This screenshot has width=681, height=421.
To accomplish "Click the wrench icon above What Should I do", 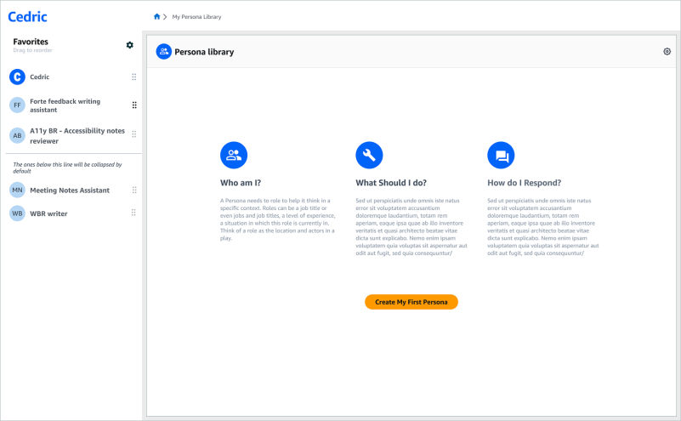I will click(369, 155).
